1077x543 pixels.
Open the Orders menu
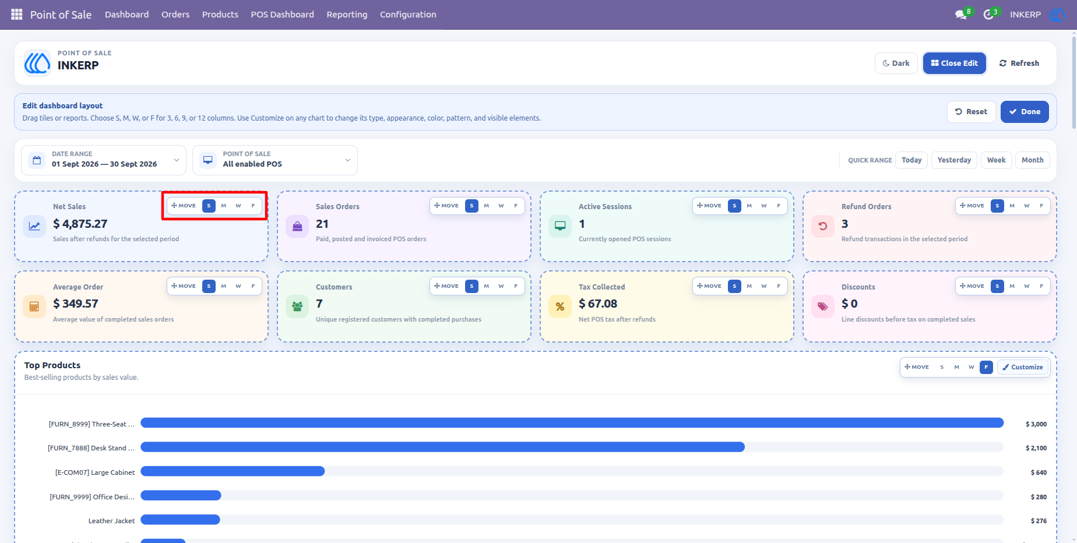(175, 15)
